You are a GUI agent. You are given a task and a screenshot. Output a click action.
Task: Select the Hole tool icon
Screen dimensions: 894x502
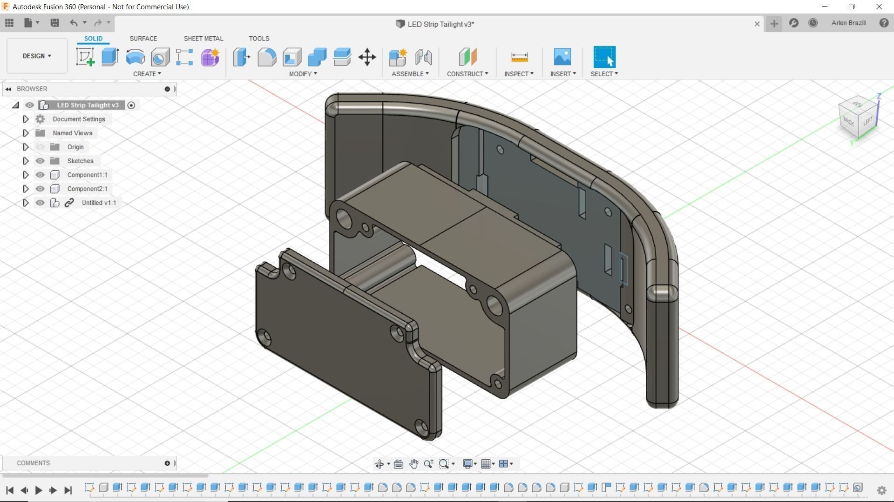pyautogui.click(x=160, y=57)
